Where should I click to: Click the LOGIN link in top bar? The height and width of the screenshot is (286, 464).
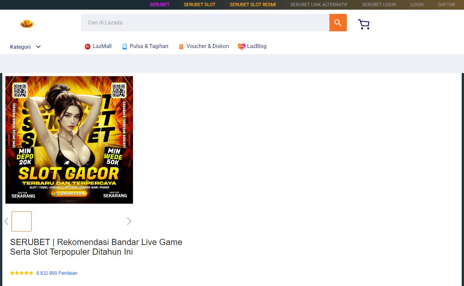pos(417,5)
